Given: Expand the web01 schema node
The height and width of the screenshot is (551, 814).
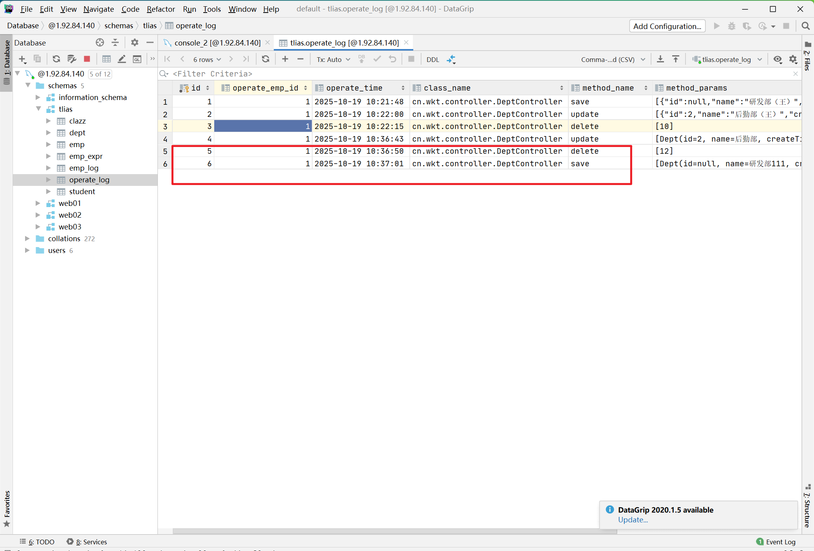Looking at the screenshot, I should pos(38,203).
